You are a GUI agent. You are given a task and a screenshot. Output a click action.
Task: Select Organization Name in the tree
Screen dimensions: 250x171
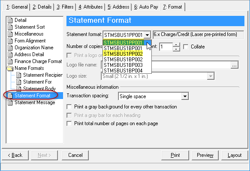click(34, 48)
